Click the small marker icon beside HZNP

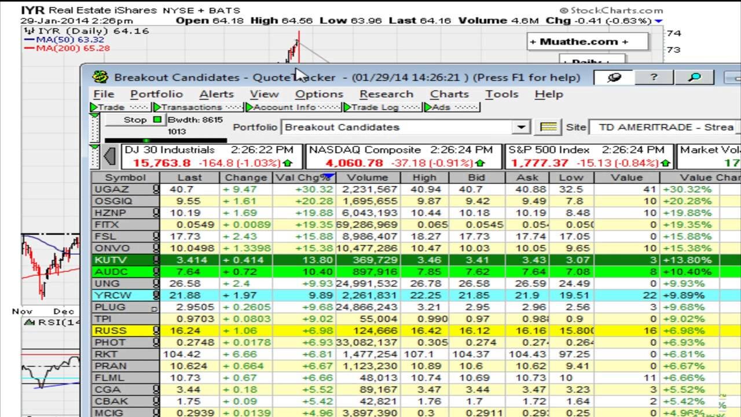[x=156, y=213]
